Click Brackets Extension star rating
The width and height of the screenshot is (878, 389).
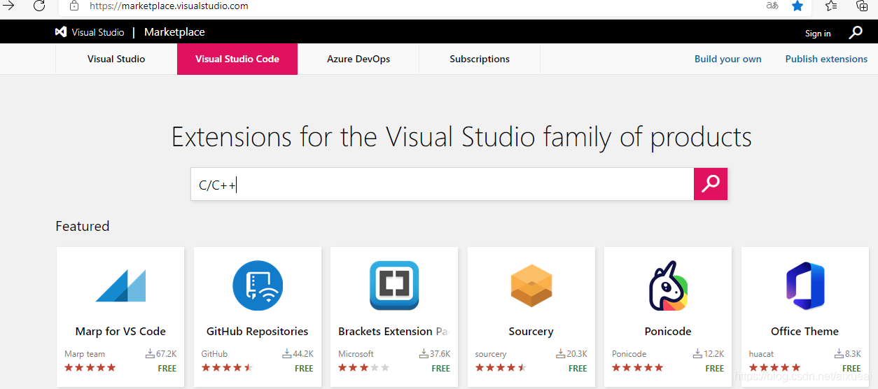[x=363, y=367]
